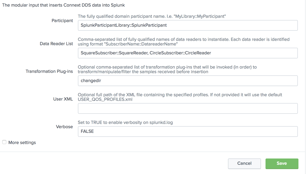Save the Connext DDS input configuration
Viewport: 306px width, 174px height.
tap(282, 164)
